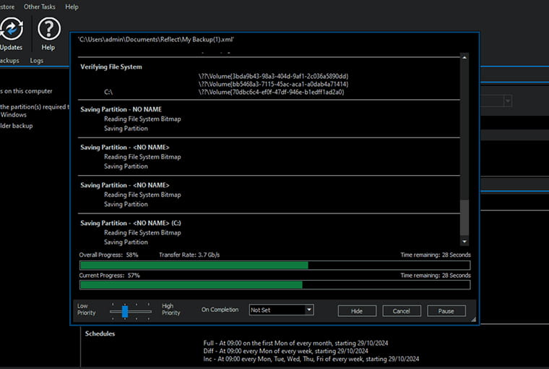Image resolution: width=549 pixels, height=369 pixels.
Task: Click the priority slider near High Priority
Action: [147, 311]
